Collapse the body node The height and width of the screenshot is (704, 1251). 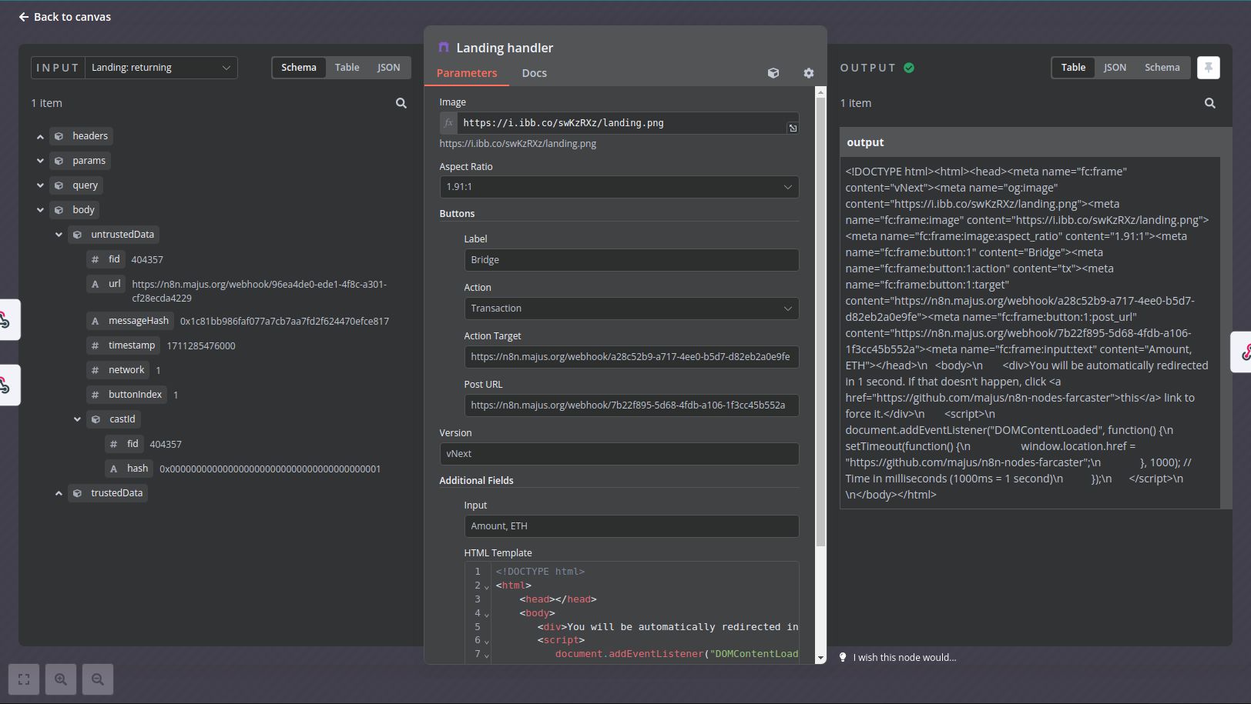[40, 210]
